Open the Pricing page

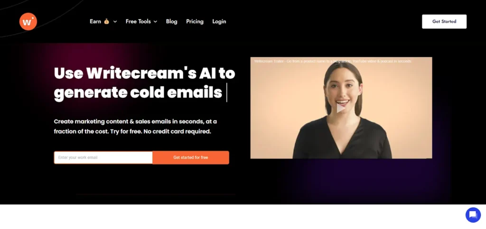pos(195,21)
